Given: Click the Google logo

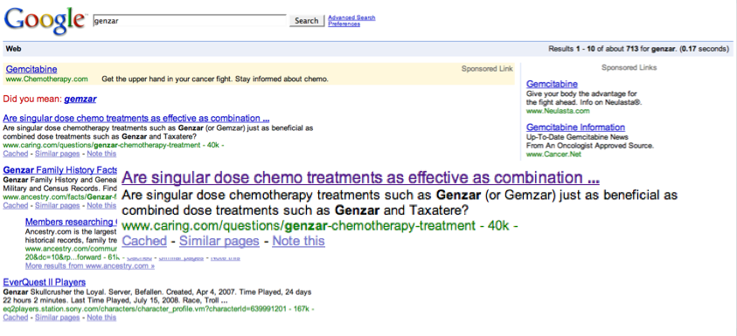Looking at the screenshot, I should pyautogui.click(x=45, y=21).
